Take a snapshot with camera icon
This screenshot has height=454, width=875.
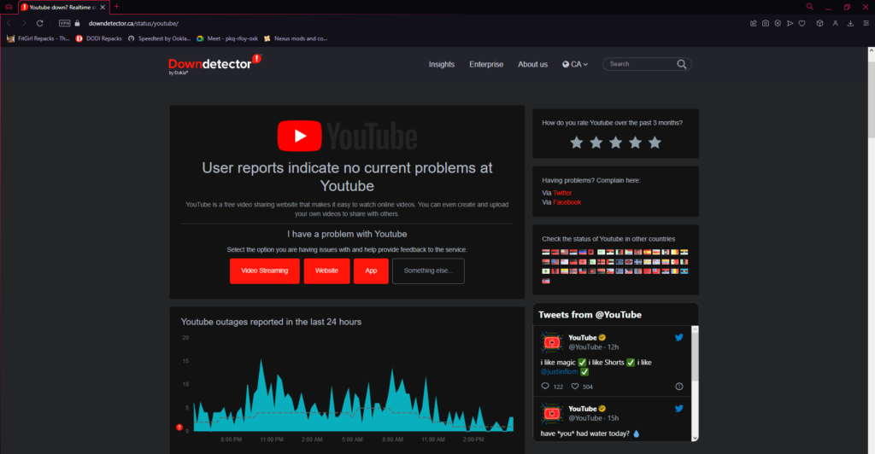tap(766, 23)
